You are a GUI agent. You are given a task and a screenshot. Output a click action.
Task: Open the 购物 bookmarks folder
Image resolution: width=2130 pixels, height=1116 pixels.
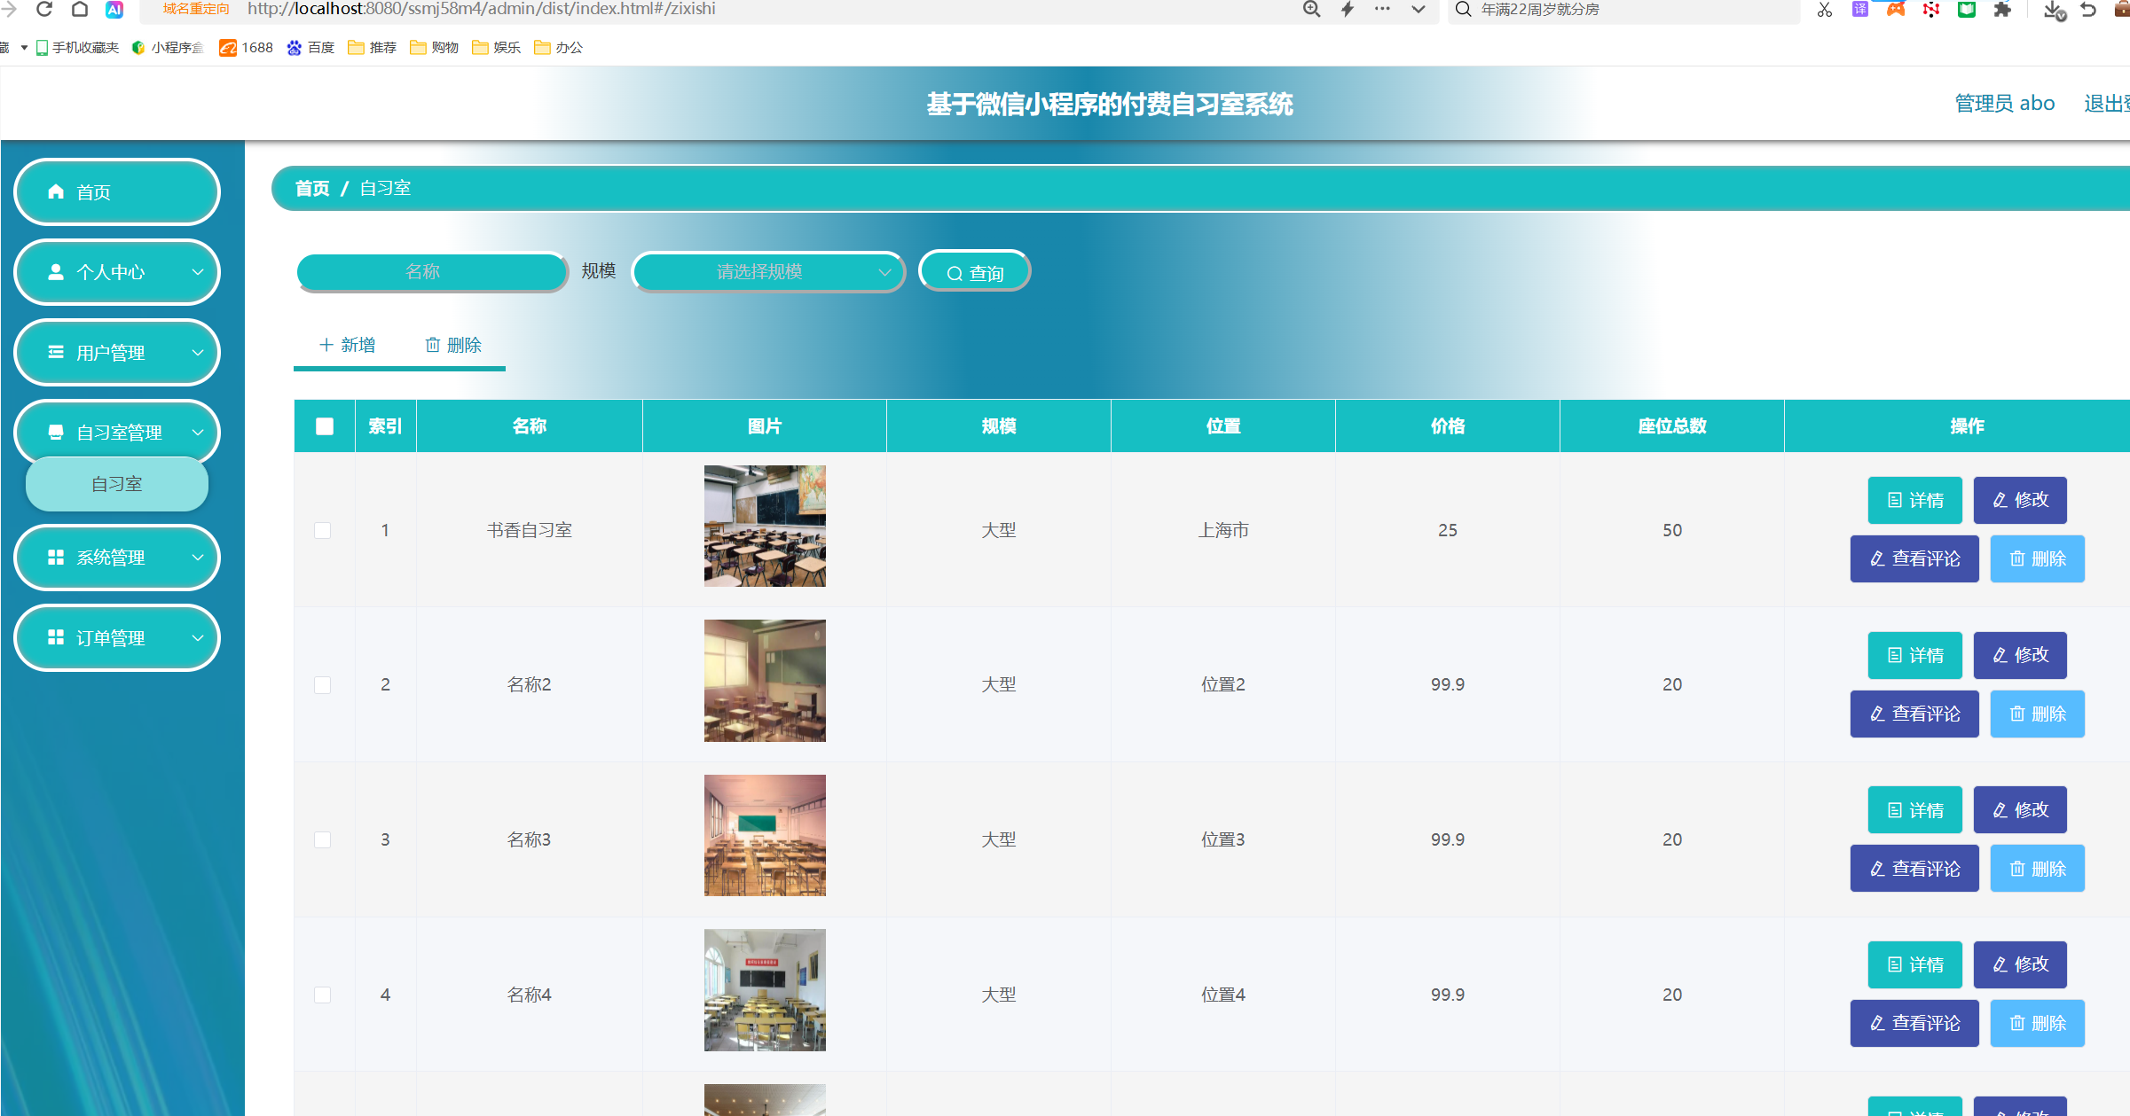(x=435, y=47)
